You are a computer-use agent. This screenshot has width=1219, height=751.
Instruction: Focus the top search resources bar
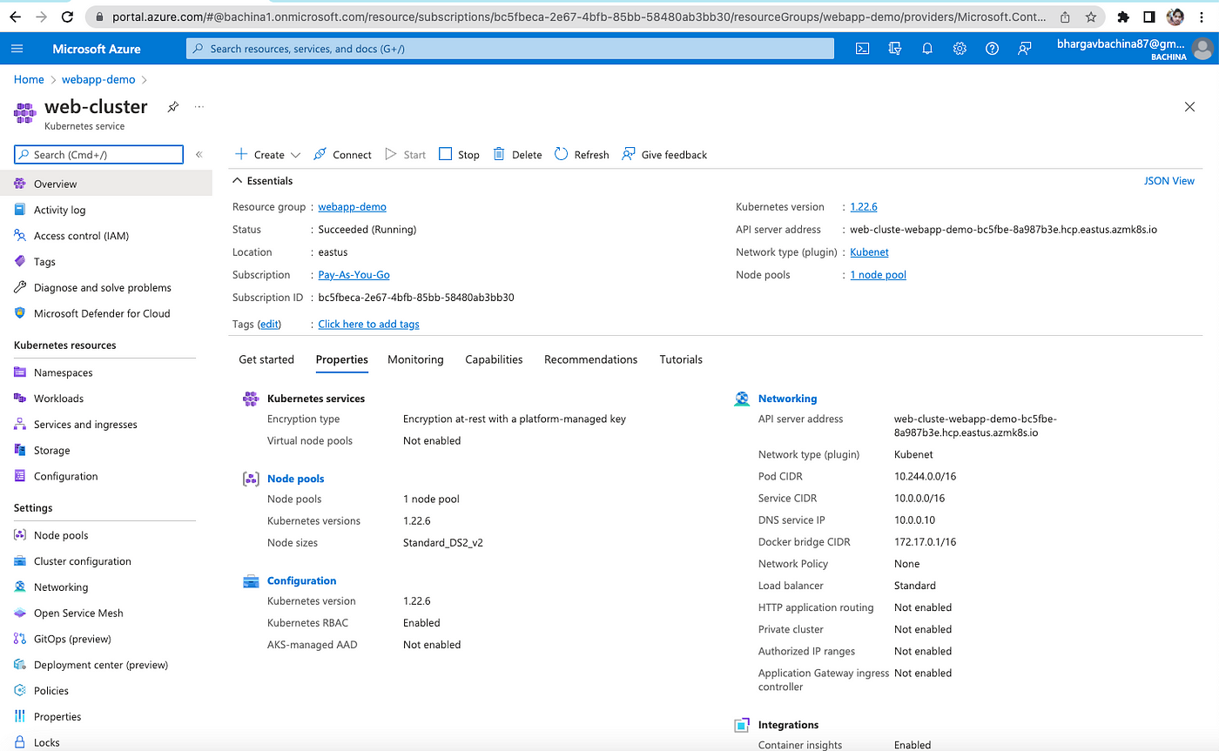(x=510, y=49)
